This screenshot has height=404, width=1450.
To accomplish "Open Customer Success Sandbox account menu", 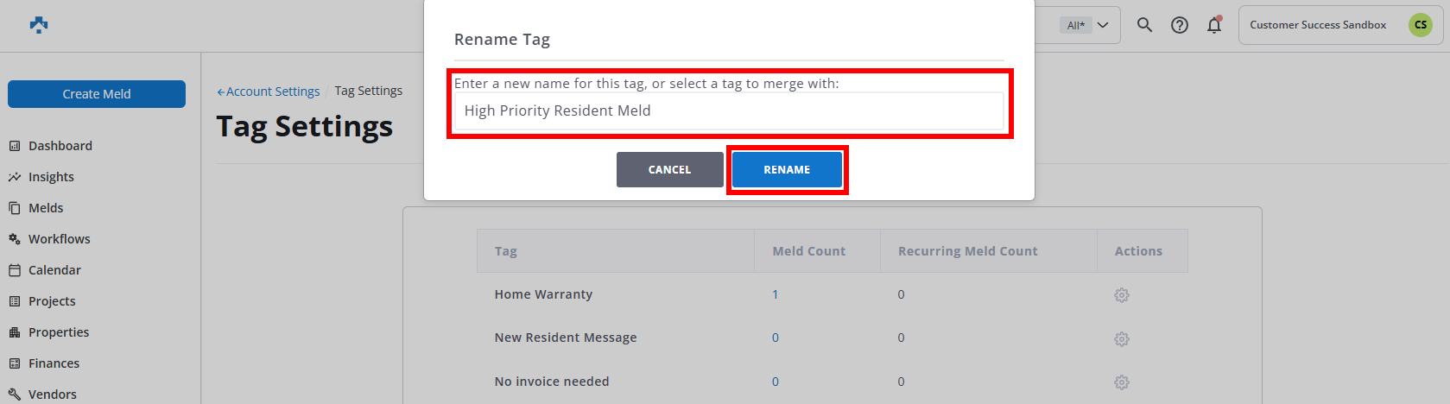I will 1317,25.
